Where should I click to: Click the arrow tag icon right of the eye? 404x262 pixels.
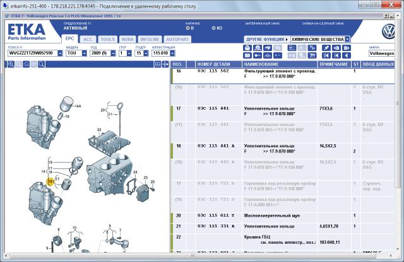(x=347, y=48)
